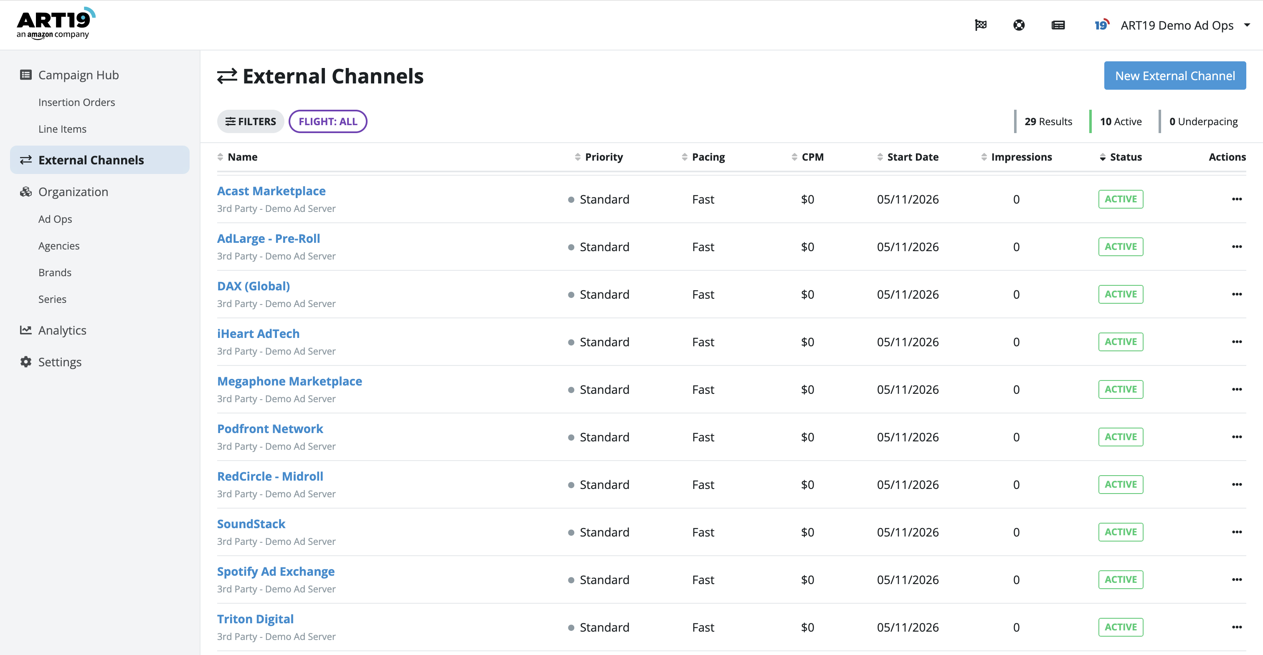Open actions menu for Acast Marketplace
This screenshot has height=655, width=1263.
[x=1237, y=199]
